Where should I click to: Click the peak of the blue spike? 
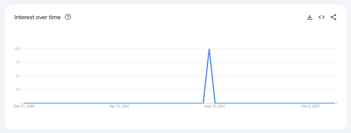(209, 49)
